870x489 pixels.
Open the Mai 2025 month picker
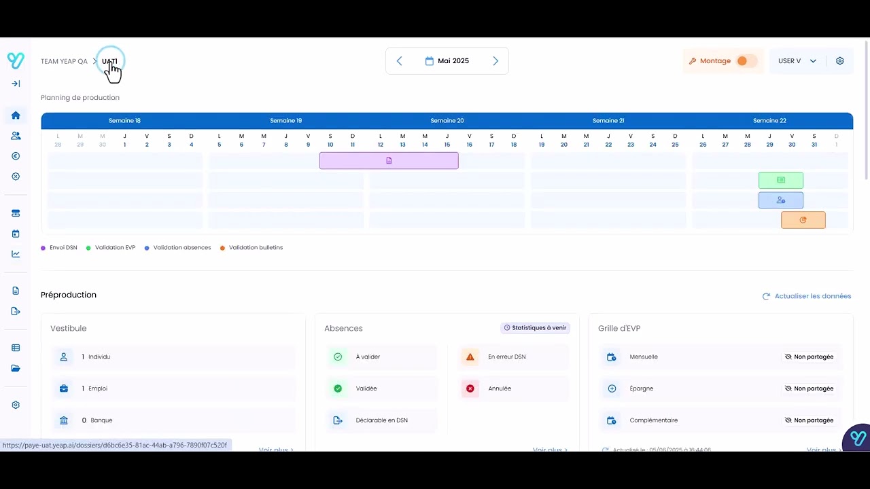447,61
